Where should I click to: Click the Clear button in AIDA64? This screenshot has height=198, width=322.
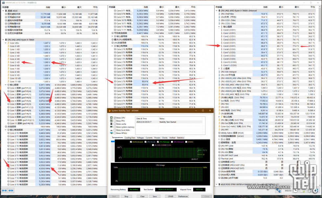(142, 196)
